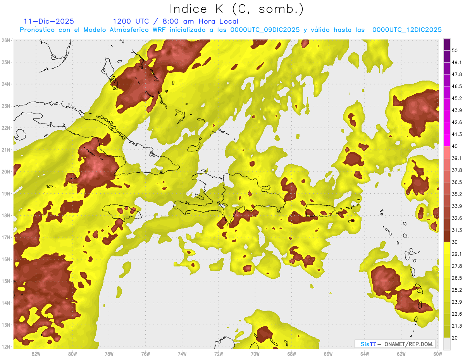Click the title "Indice K (C, somb.)"
465x359 pixels.
click(237, 9)
